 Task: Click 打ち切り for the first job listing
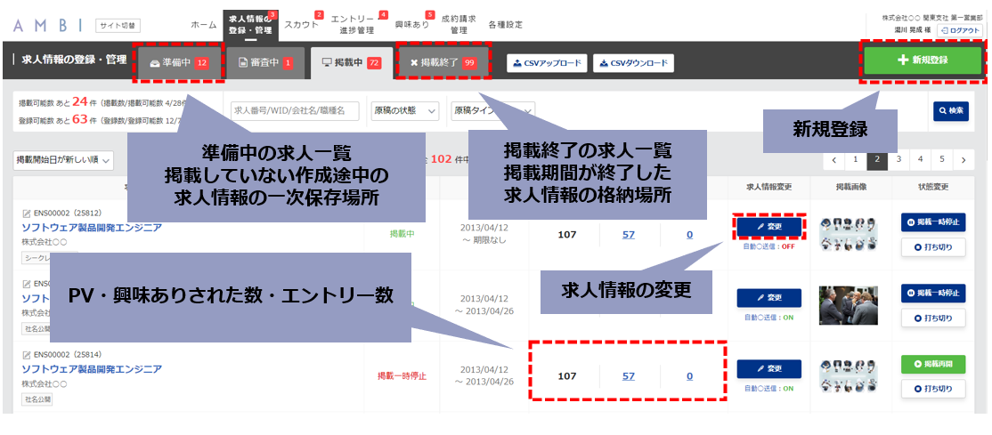(933, 247)
